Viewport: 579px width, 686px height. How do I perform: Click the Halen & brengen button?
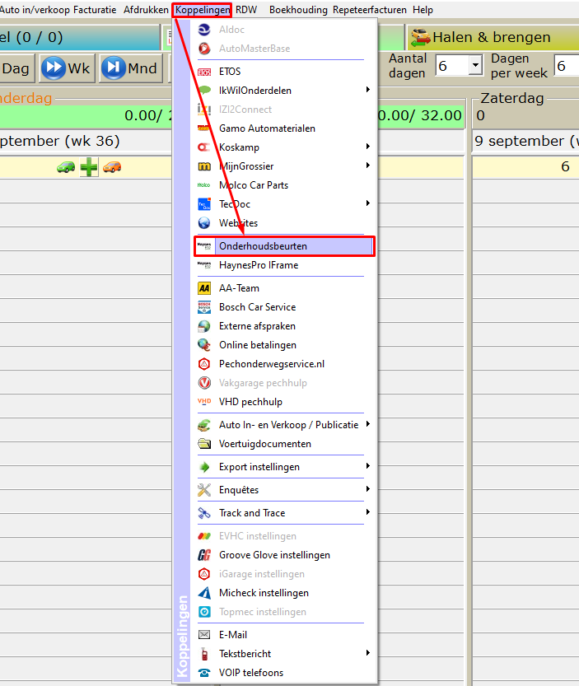coord(493,37)
